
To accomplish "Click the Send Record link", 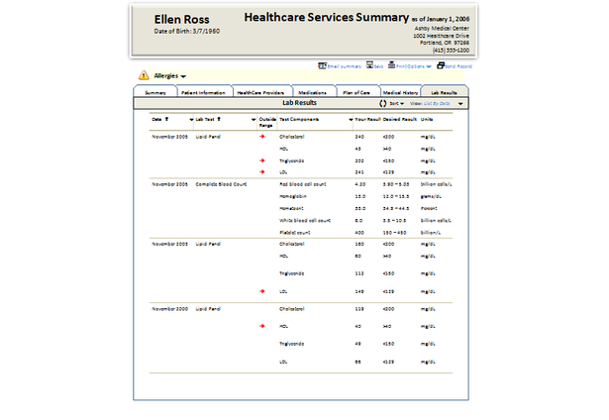I will coord(458,66).
